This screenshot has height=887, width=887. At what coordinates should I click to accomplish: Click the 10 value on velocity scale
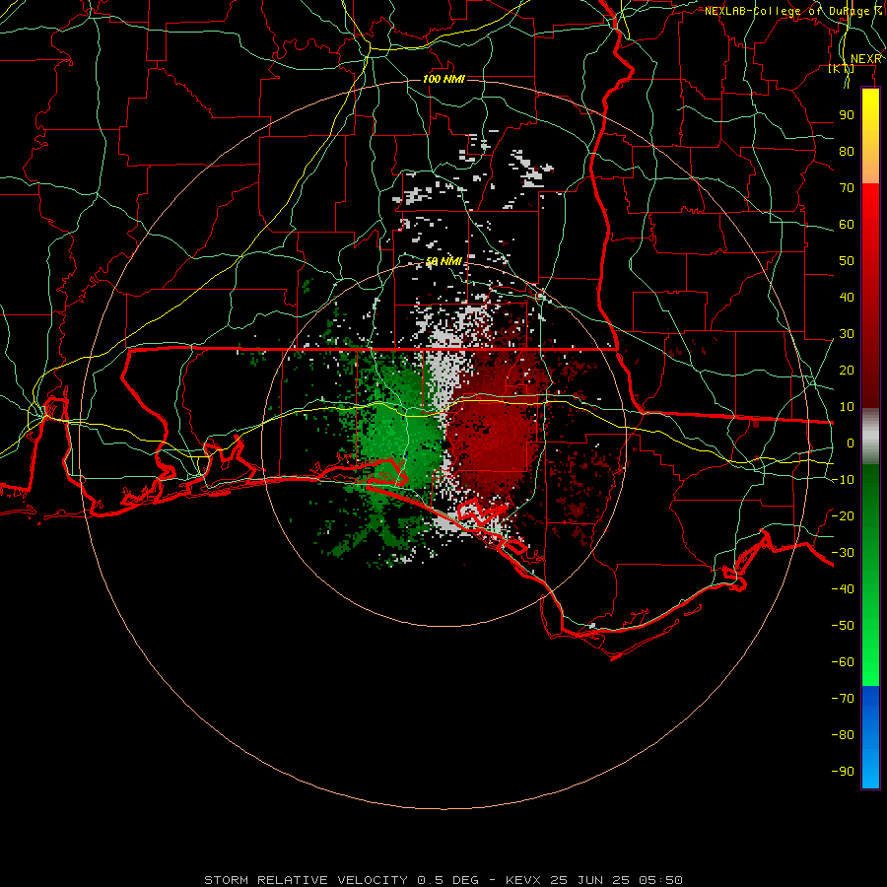pos(847,407)
